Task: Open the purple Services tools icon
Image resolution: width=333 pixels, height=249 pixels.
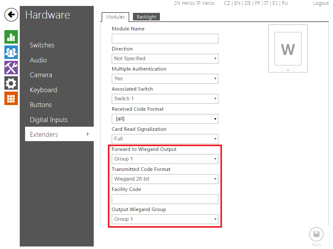Action: [11, 68]
